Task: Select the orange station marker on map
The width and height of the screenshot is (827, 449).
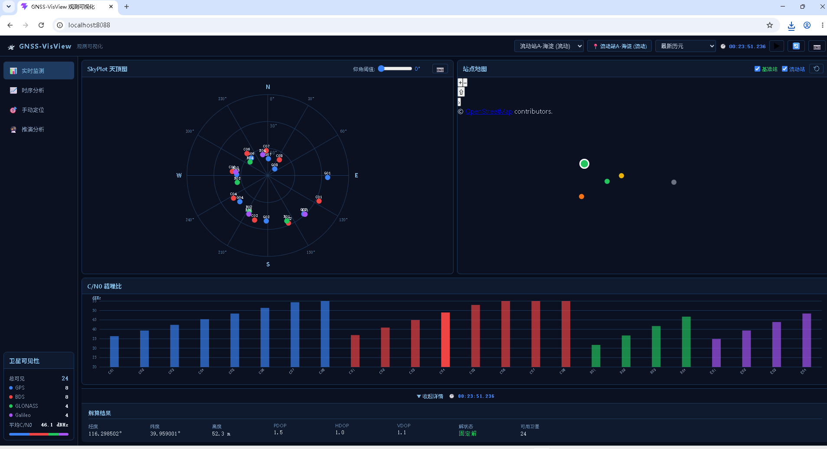Action: pyautogui.click(x=582, y=197)
